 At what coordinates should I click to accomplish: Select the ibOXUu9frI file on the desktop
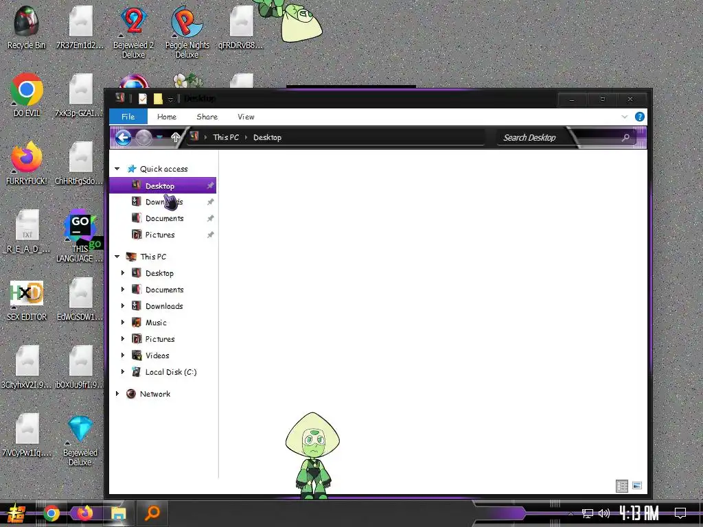tap(80, 366)
